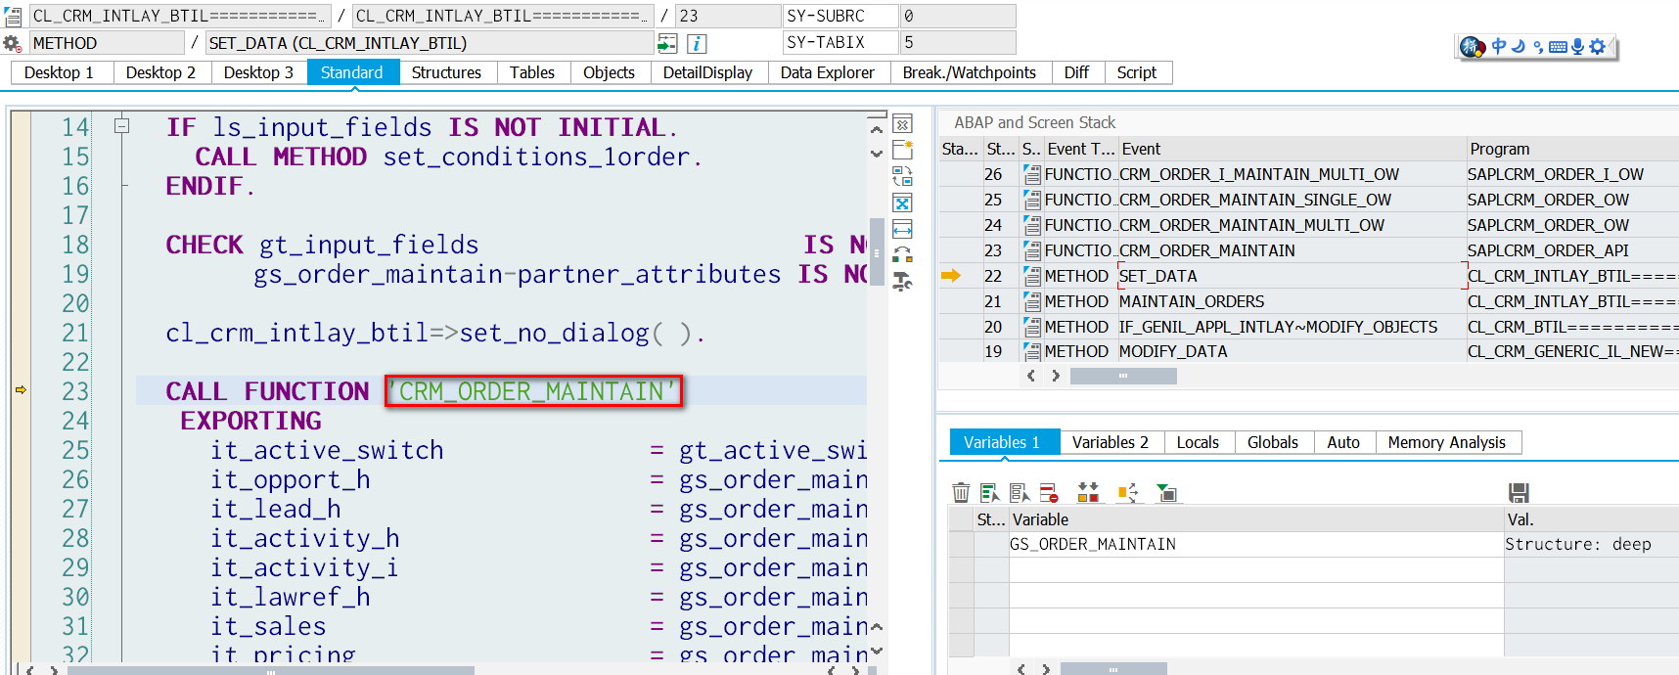Click the navigate-to-source icon after SET_DATA
Viewport: 1679px width, 675px height.
(667, 43)
